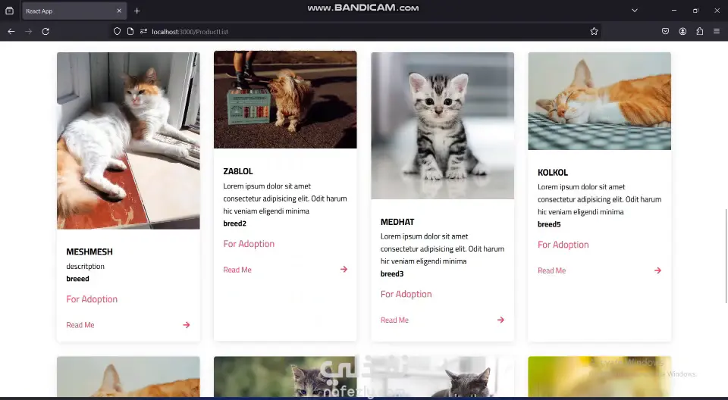The image size is (728, 400).
Task: Open the Firefox application menu
Action: coord(717,32)
